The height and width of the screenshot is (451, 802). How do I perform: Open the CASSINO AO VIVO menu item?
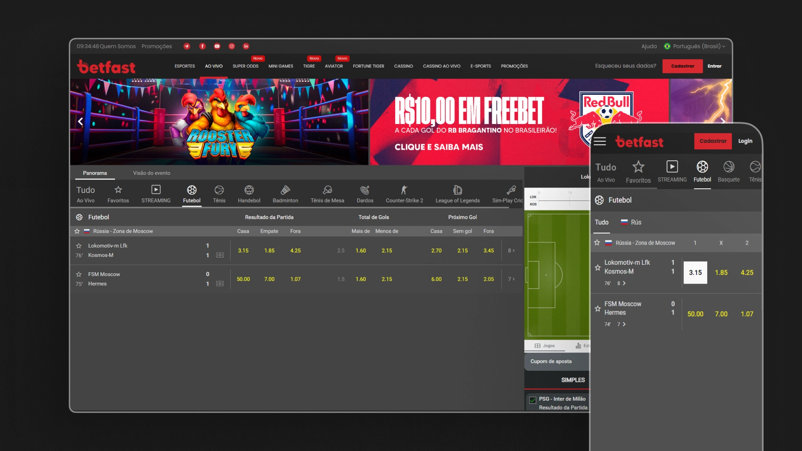click(x=442, y=66)
